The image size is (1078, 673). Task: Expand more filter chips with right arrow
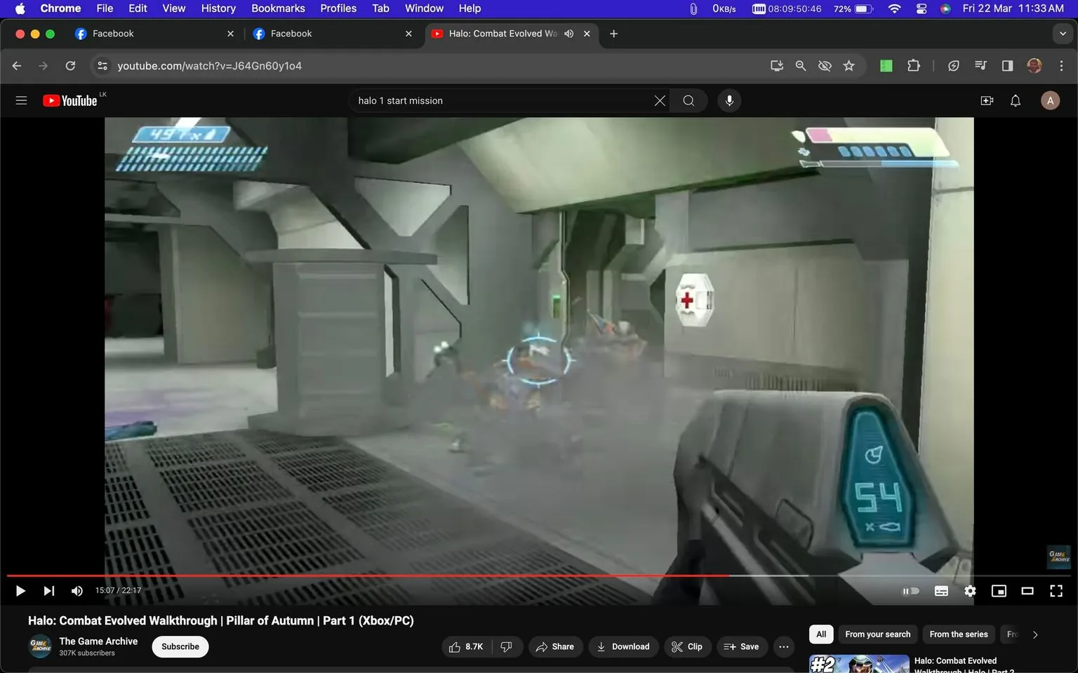[x=1034, y=634]
